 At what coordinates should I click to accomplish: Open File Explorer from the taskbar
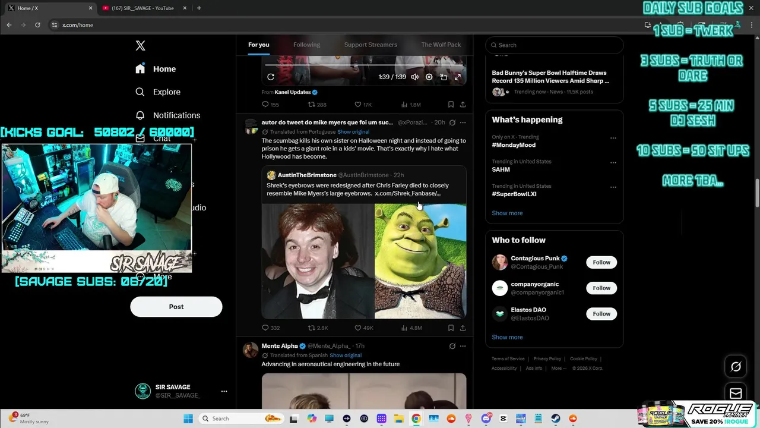point(399,418)
